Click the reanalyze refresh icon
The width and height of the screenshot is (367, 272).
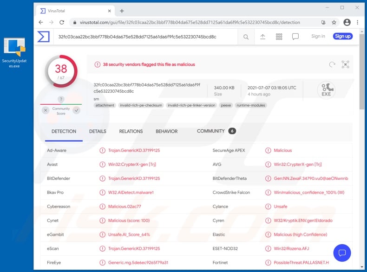click(x=332, y=64)
